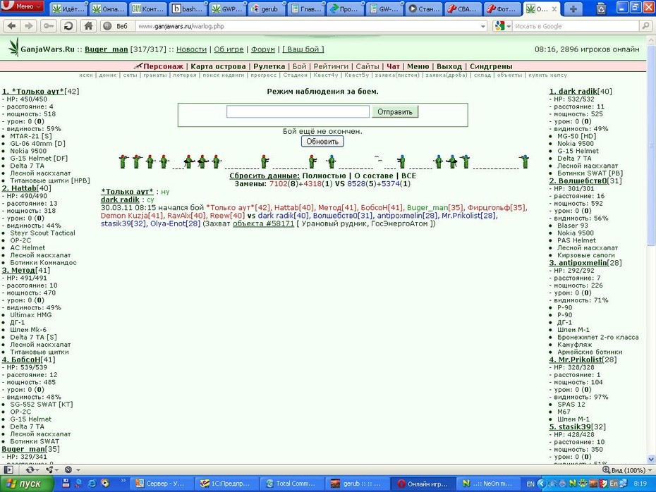Switch to the 'Стан...' tab
The width and height of the screenshot is (656, 492).
[x=425, y=8]
